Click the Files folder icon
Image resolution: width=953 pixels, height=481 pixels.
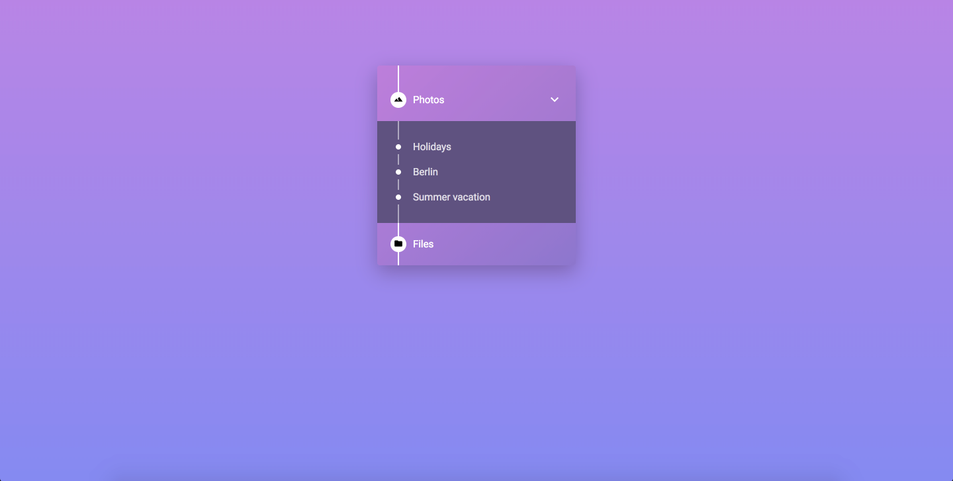point(398,244)
